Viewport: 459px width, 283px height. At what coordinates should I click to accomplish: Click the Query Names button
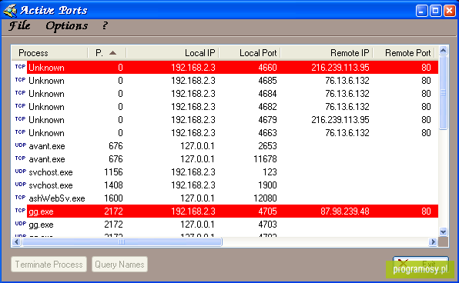pyautogui.click(x=119, y=265)
